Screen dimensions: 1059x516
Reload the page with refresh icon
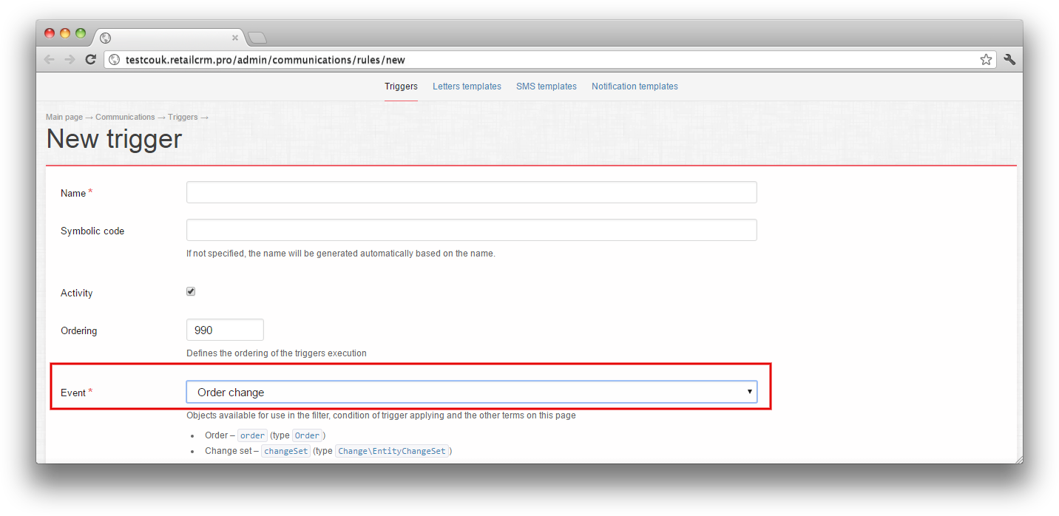[x=90, y=60]
